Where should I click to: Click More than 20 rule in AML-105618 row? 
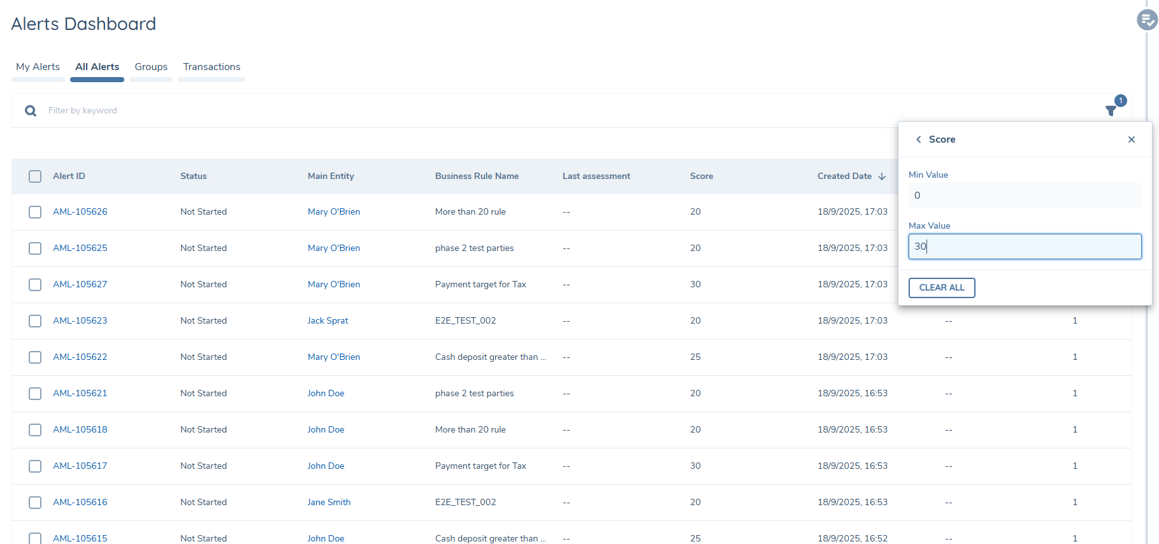(470, 430)
